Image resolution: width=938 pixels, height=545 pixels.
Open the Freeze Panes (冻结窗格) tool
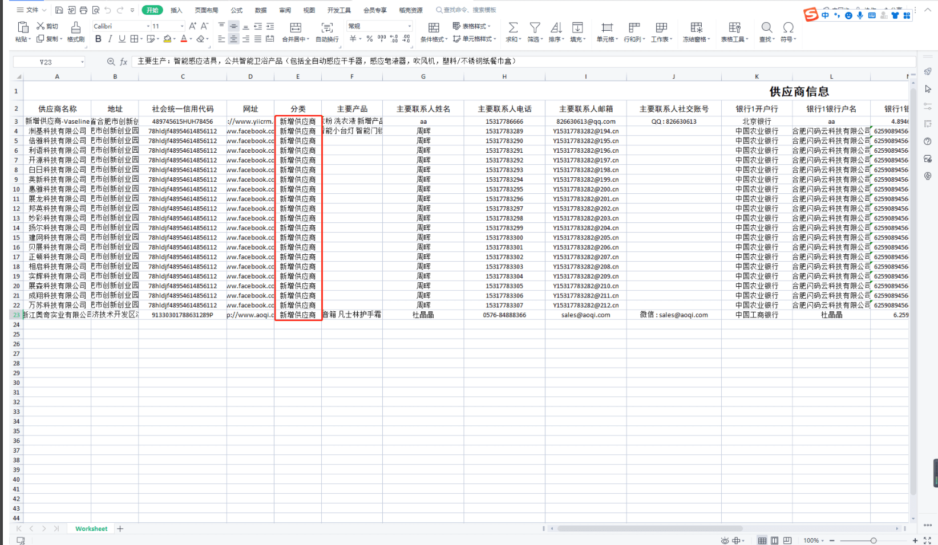point(696,27)
